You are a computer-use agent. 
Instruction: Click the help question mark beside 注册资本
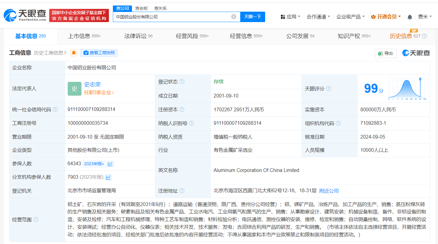tap(181, 109)
